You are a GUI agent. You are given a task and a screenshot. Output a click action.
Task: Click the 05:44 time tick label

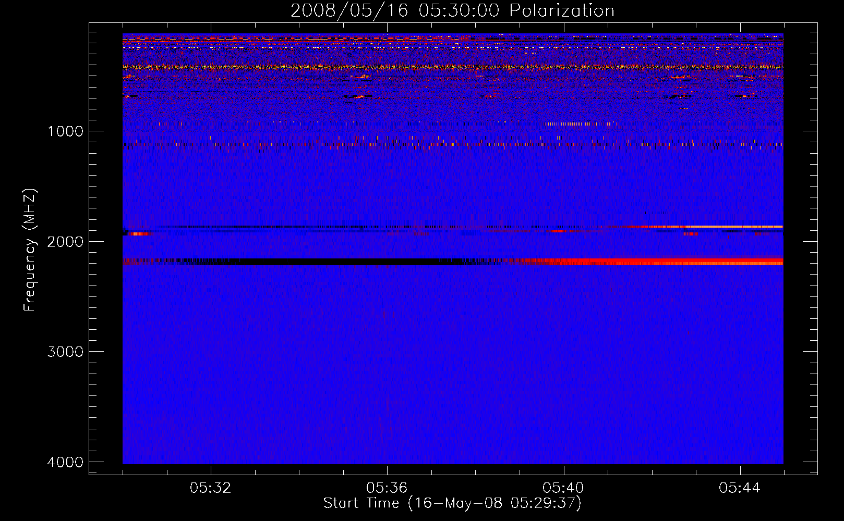(740, 488)
